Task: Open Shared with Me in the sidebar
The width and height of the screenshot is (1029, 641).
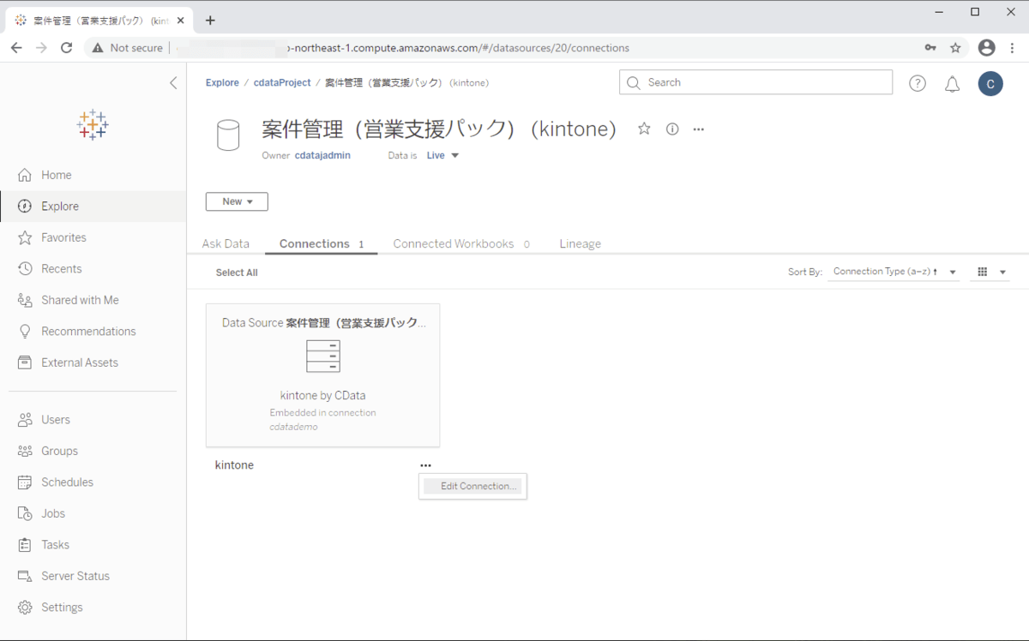Action: 93,300
